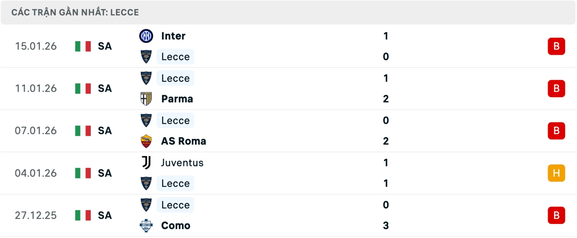577x238 pixels.
Task: Expand the match details for Lecce vs Parma
Action: coord(288,89)
